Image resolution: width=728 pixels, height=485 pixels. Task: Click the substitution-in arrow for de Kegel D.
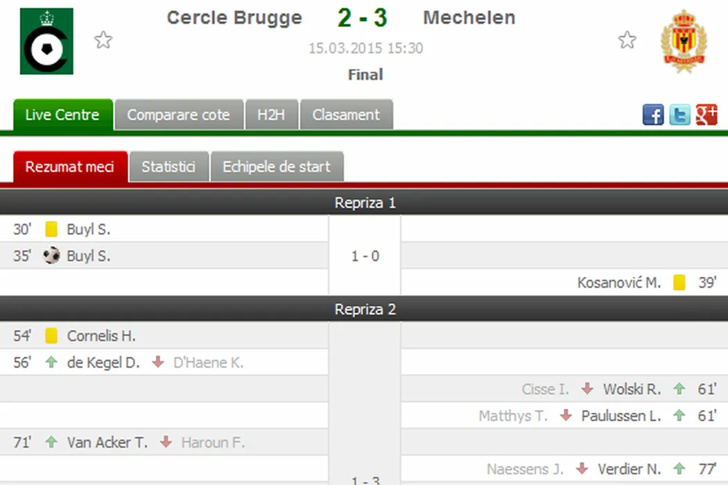pos(51,362)
